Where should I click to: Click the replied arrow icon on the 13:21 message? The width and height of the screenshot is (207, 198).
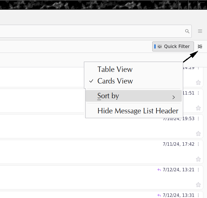(159, 170)
